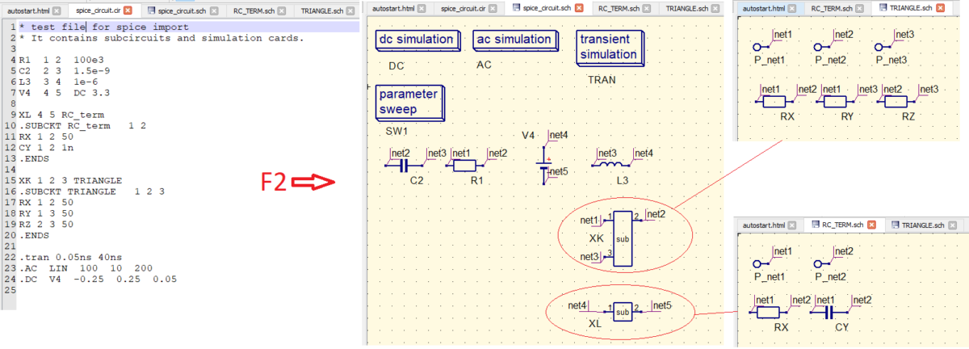This screenshot has width=969, height=349.
Task: Open autostart.html tab in top-right window
Action: coord(763,8)
